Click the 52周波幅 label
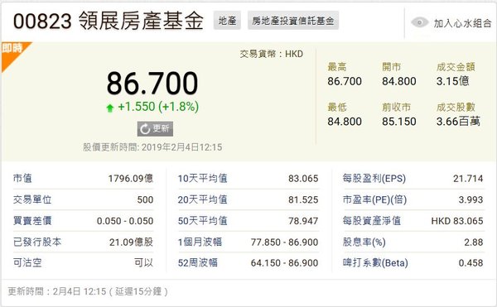The height and width of the screenshot is (307, 497). [x=197, y=262]
